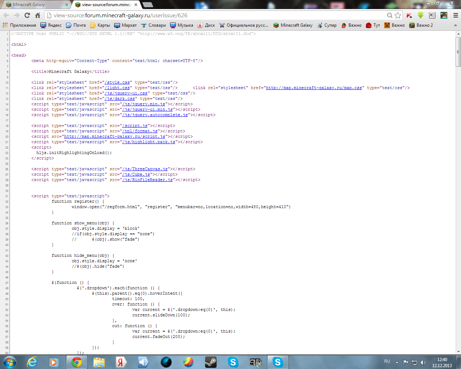This screenshot has width=461, height=369.
Task: Click the zoom magnifier in the address bar
Action: pos(390,15)
